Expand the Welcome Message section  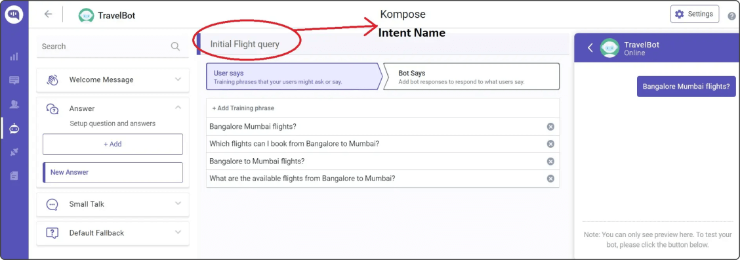[x=178, y=79]
